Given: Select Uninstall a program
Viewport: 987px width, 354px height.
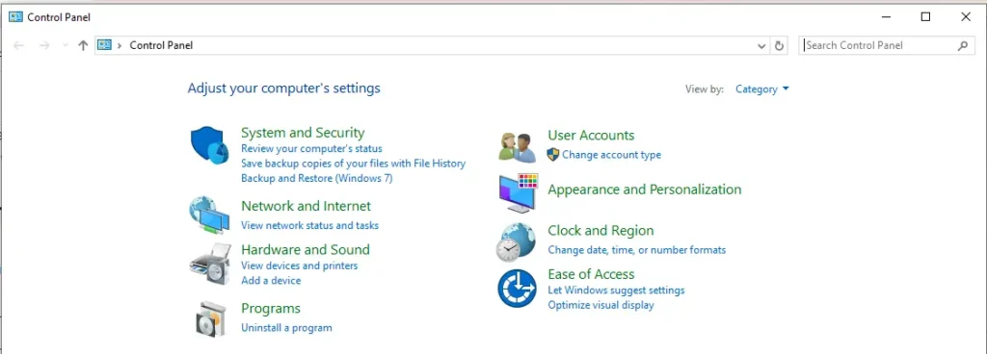Looking at the screenshot, I should pos(286,328).
